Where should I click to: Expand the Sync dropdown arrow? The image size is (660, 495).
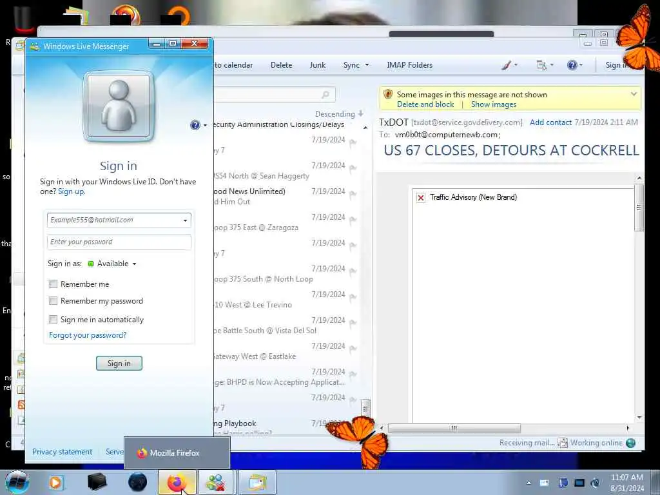tap(367, 65)
